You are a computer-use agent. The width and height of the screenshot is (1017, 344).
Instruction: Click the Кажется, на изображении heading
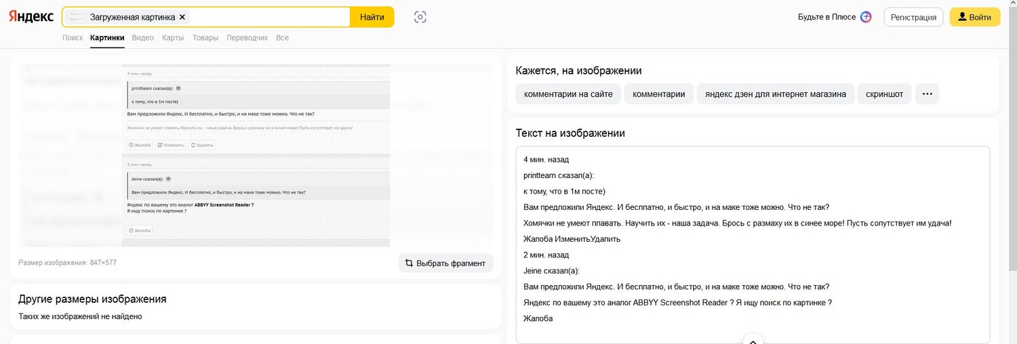(578, 70)
